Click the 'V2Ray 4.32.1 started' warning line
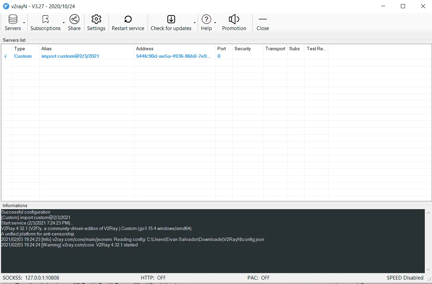 click(69, 245)
